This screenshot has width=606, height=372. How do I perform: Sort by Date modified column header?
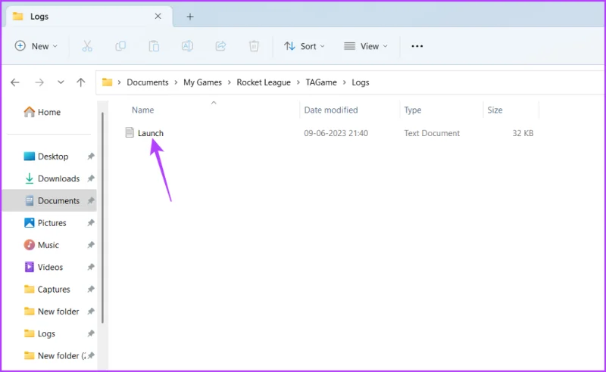[x=331, y=110]
